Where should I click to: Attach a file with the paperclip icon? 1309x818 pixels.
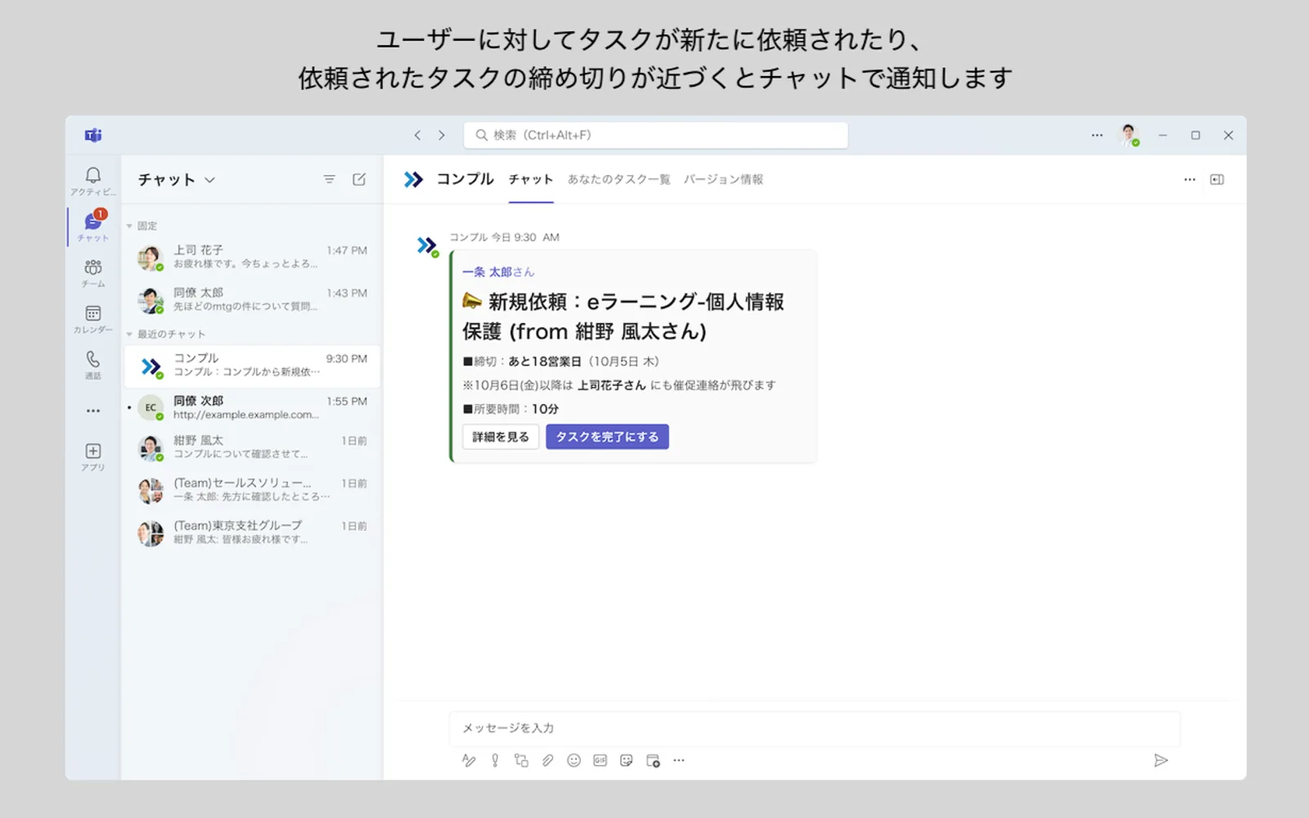click(547, 761)
